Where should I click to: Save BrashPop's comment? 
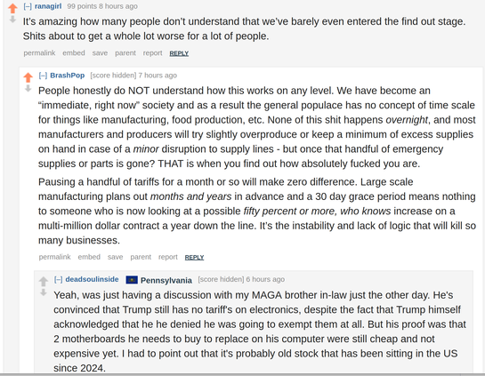(x=115, y=257)
